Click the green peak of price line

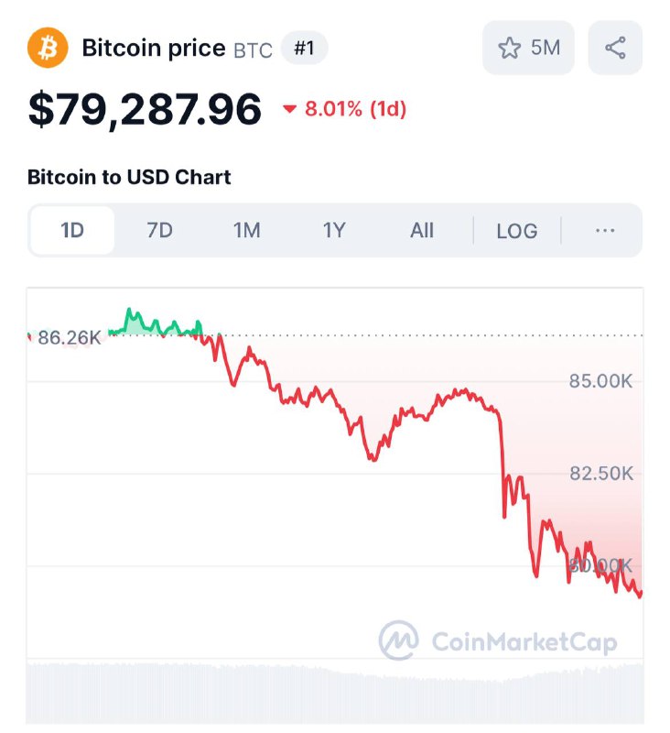click(129, 310)
